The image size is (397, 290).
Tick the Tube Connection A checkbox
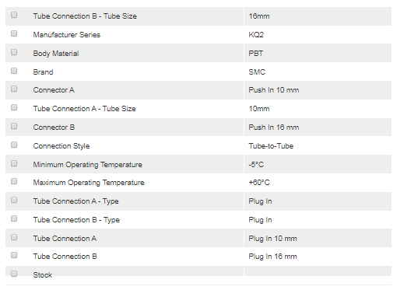point(14,237)
